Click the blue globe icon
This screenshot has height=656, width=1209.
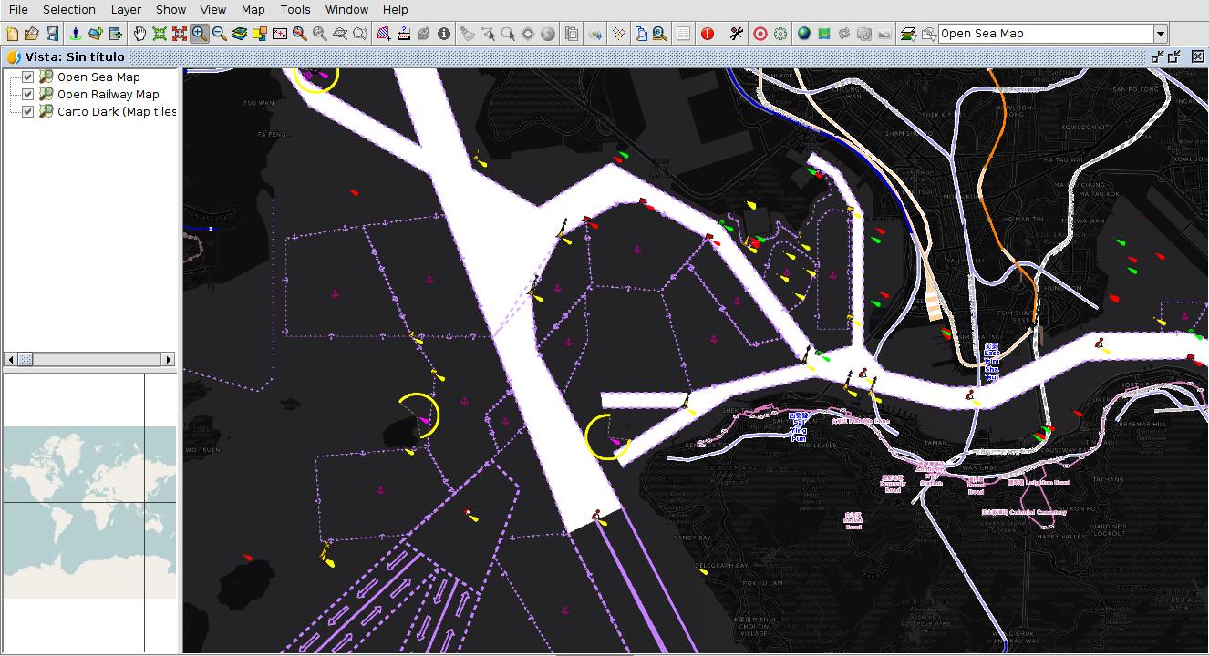[803, 34]
